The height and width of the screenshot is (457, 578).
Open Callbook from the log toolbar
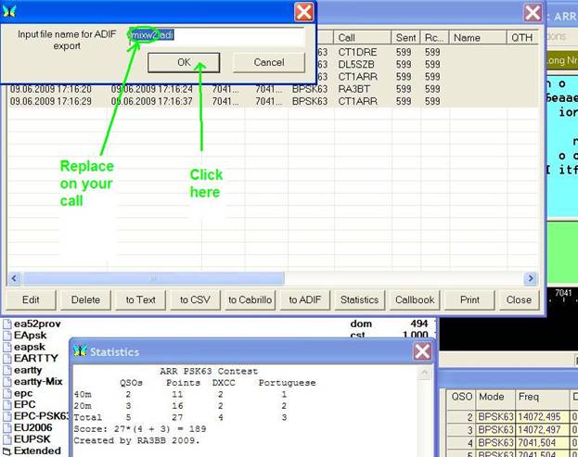[x=415, y=299]
